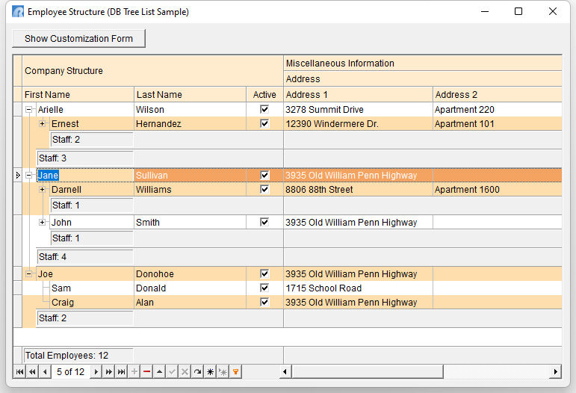Click Show Customization Form button
This screenshot has width=576, height=393.
78,39
